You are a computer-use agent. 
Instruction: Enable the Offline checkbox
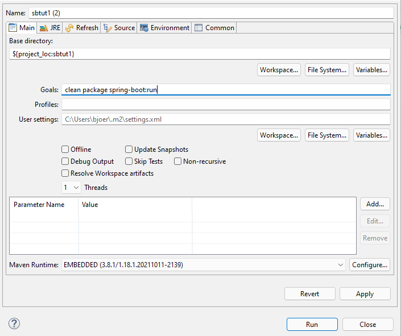click(65, 150)
